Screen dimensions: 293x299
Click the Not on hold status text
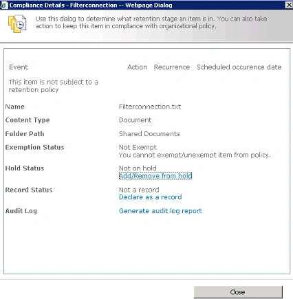138,168
